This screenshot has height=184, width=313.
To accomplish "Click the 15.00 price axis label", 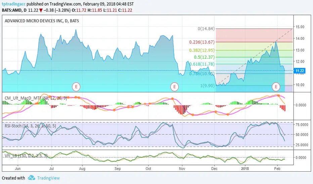I will 300,27.
